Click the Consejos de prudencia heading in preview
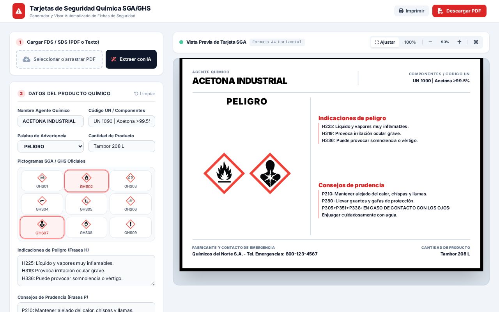Image resolution: width=499 pixels, height=312 pixels. (351, 185)
